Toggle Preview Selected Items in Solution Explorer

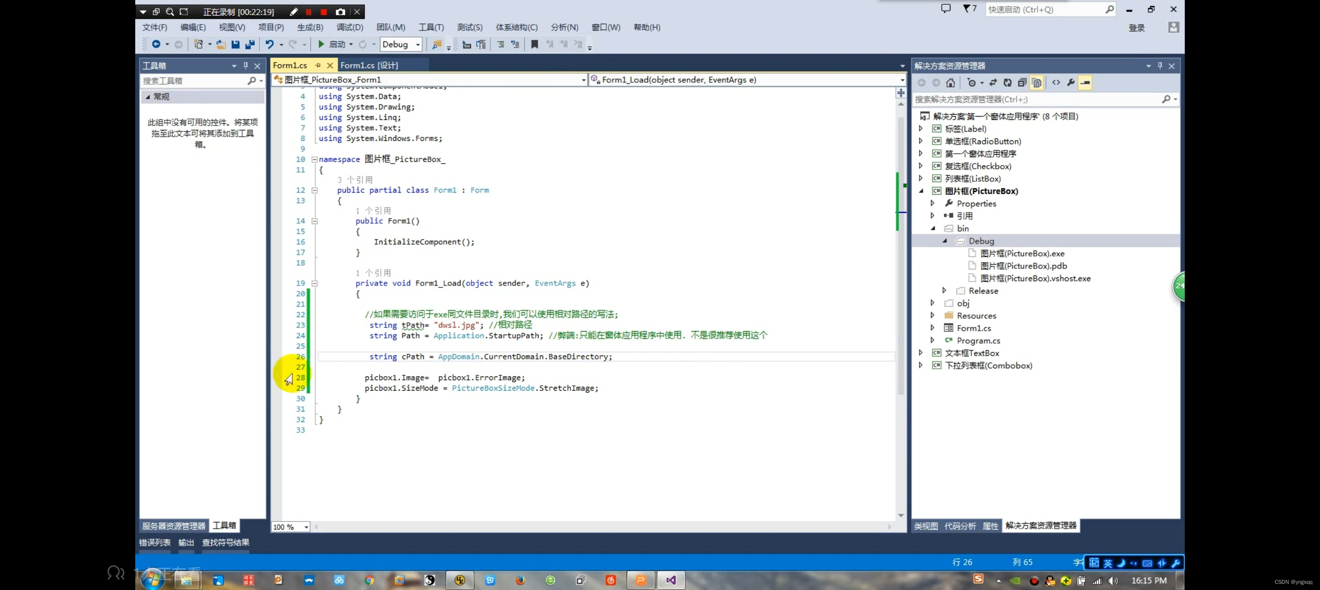click(1085, 82)
